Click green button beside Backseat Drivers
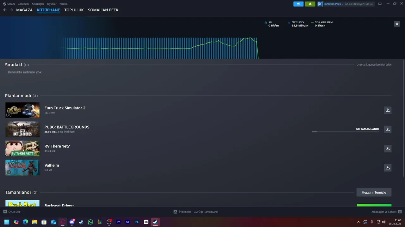Image resolution: width=405 pixels, height=227 pixels. 374,205
